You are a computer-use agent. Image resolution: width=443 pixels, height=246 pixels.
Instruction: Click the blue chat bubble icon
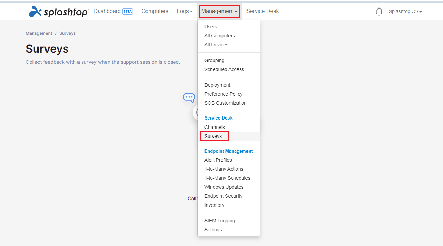[189, 98]
